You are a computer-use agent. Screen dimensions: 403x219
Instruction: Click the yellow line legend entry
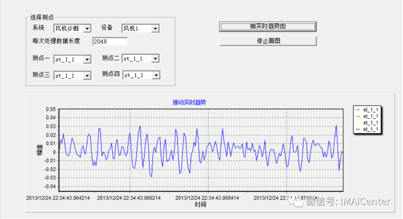click(367, 123)
